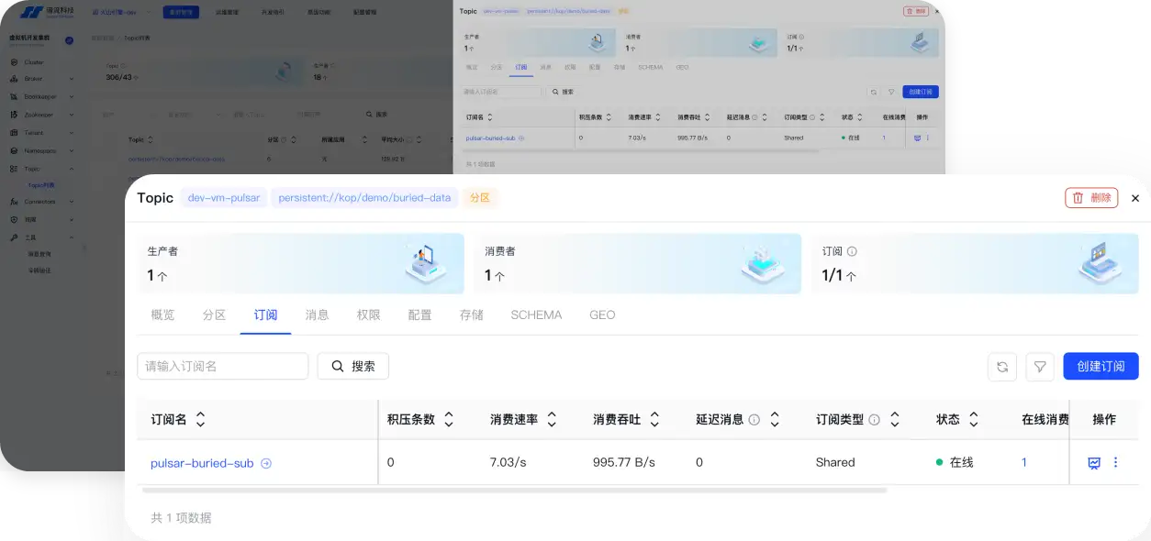Switch to the SCHEMA tab

tap(536, 315)
